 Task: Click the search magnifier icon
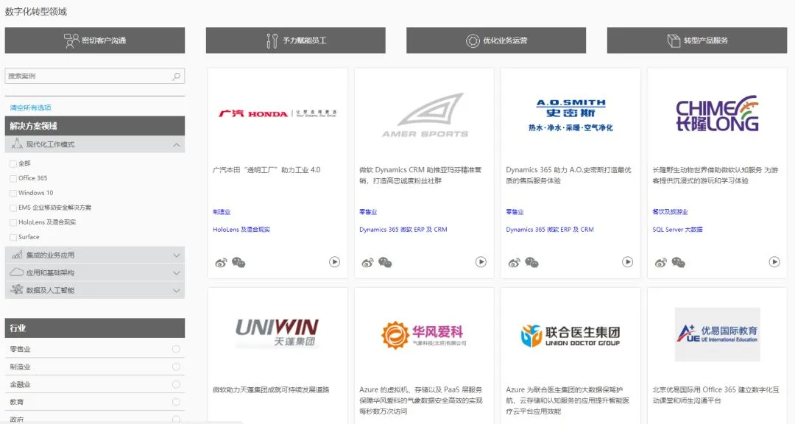click(x=177, y=76)
